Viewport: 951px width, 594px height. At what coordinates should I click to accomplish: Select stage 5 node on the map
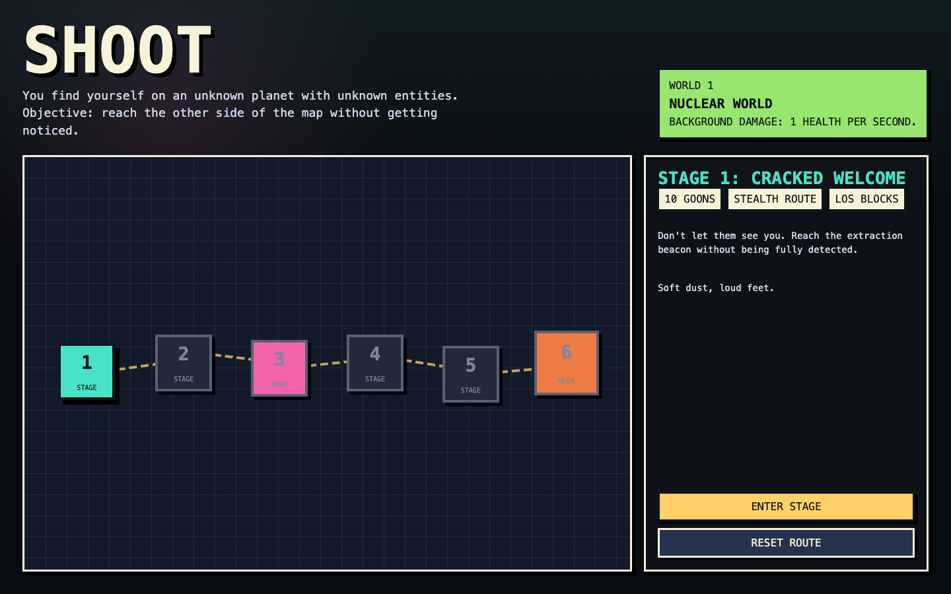[471, 374]
